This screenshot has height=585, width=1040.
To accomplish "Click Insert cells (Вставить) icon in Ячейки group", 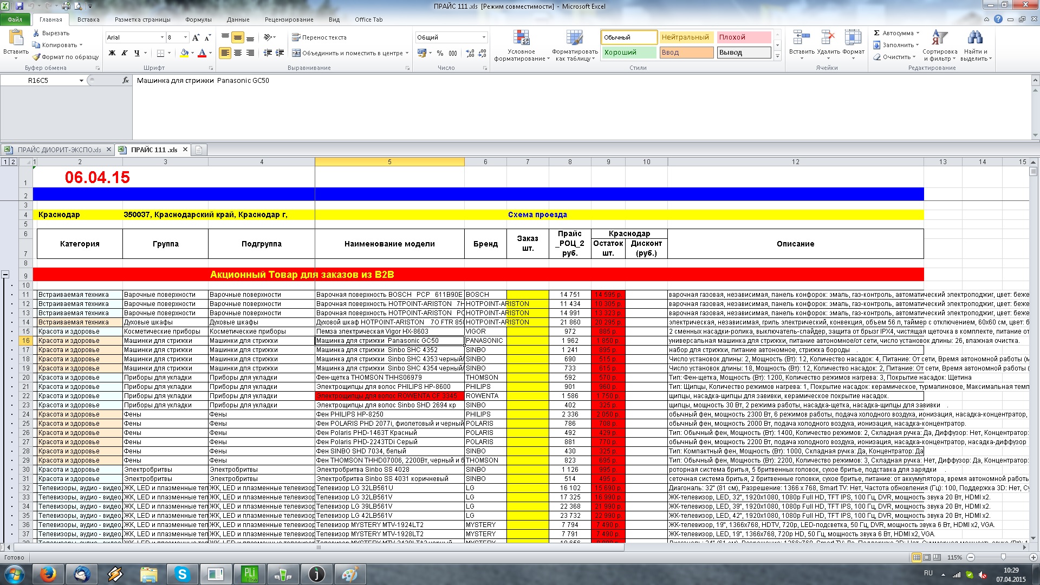I will (802, 37).
